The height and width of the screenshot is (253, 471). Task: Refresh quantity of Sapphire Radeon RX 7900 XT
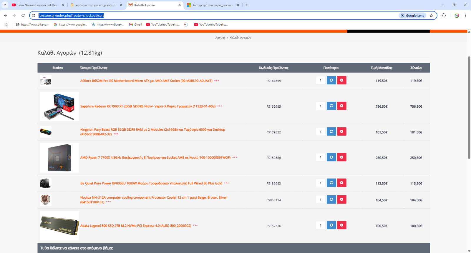(331, 106)
